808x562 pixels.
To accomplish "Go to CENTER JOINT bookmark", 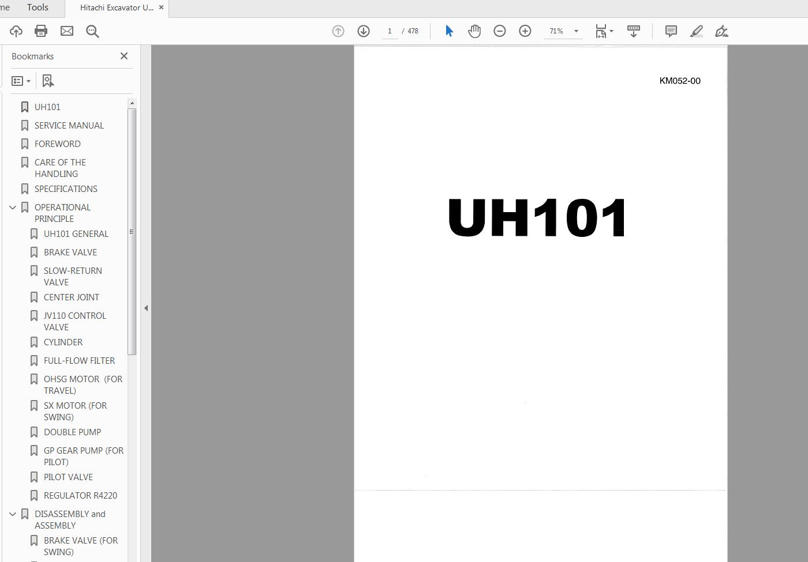I will 72,297.
